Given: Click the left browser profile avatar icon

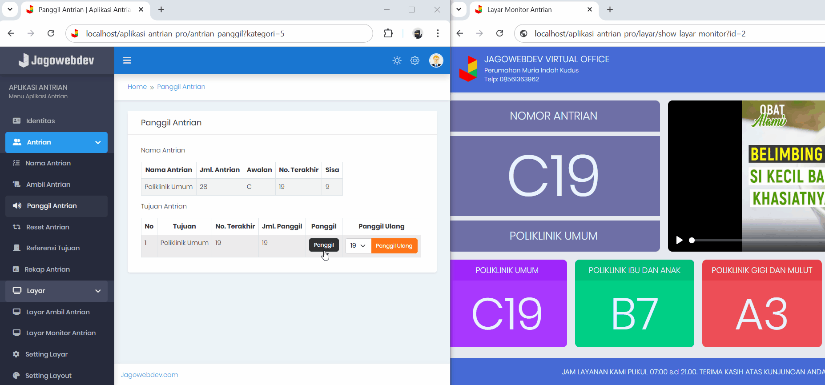Looking at the screenshot, I should pos(418,33).
